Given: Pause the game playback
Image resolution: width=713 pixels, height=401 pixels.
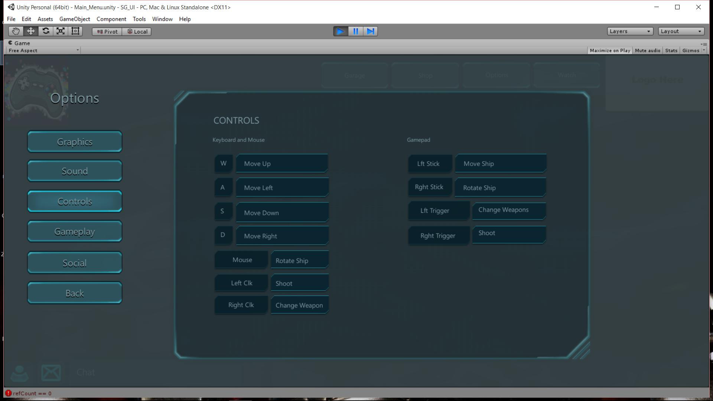Looking at the screenshot, I should 355,32.
